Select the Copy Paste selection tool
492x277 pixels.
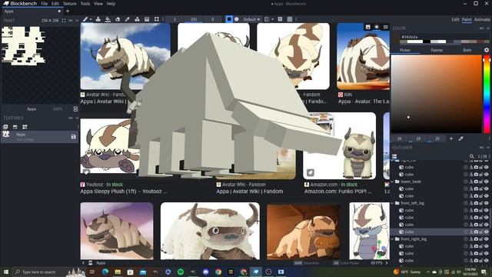point(156,19)
